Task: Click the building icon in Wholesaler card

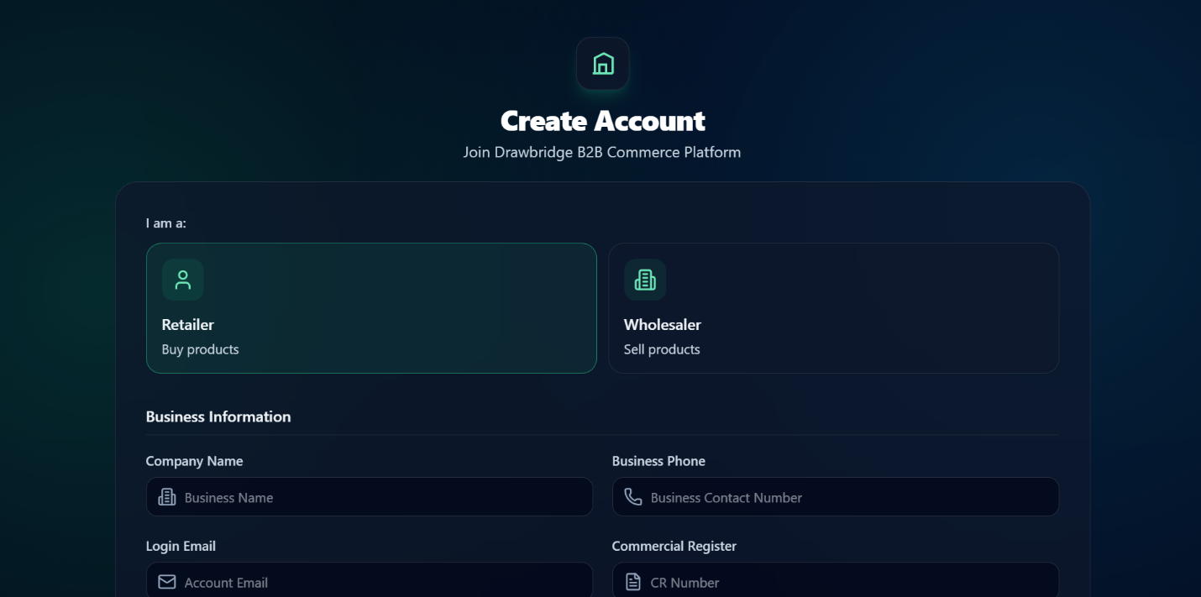Action: click(x=645, y=280)
